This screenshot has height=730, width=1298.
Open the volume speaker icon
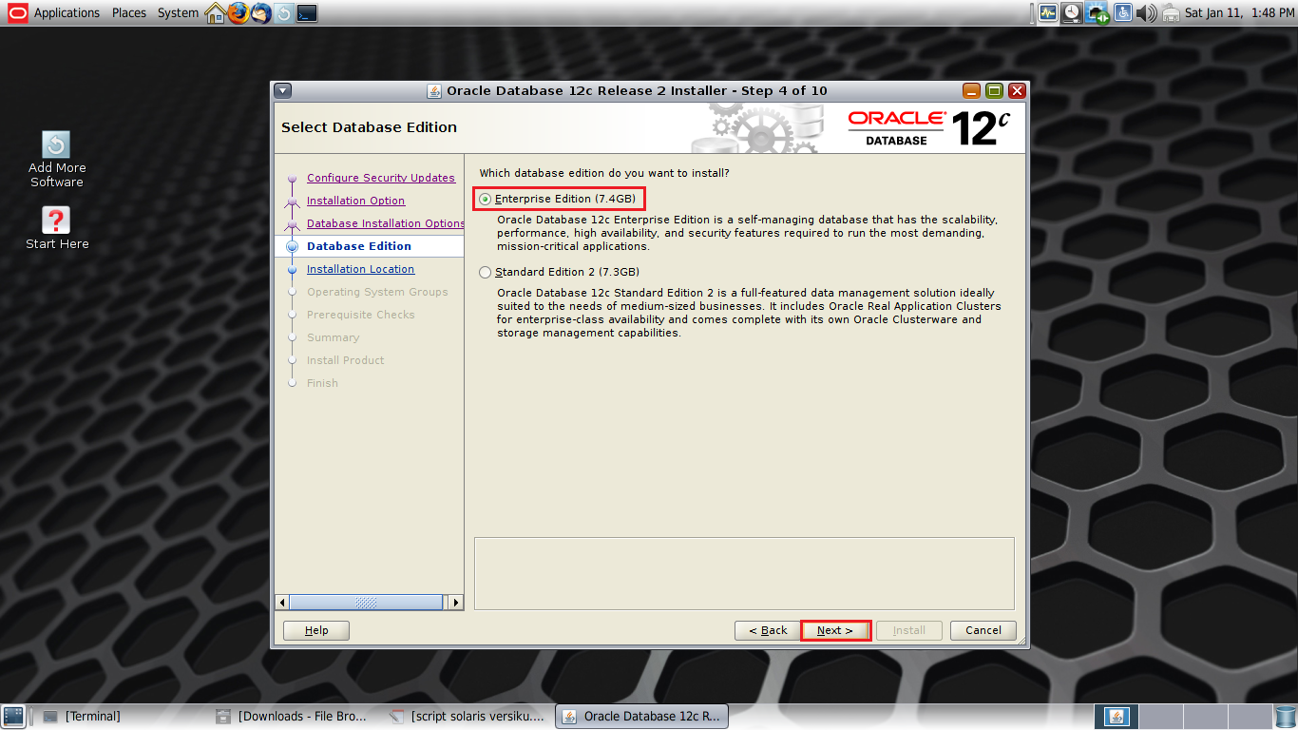pyautogui.click(x=1146, y=12)
